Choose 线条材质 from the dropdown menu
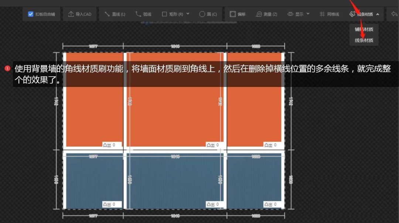399x223 pixels. coord(364,41)
